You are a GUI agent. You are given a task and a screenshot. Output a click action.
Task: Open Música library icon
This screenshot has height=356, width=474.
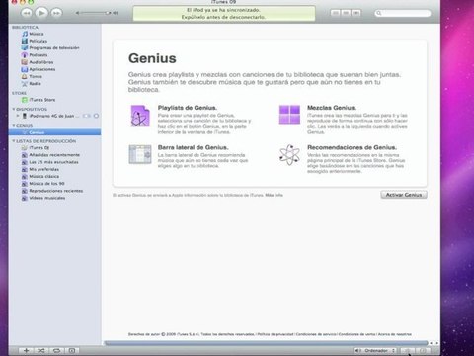25,34
